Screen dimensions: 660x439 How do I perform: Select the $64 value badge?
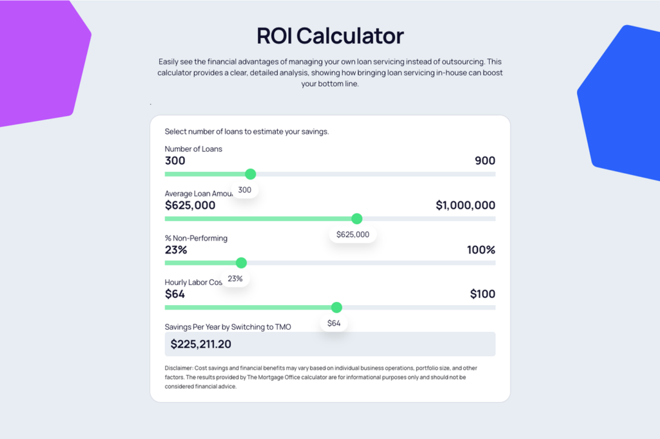333,322
